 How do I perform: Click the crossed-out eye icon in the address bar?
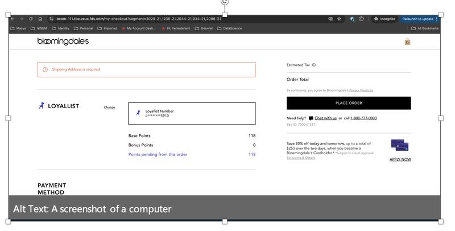330,19
